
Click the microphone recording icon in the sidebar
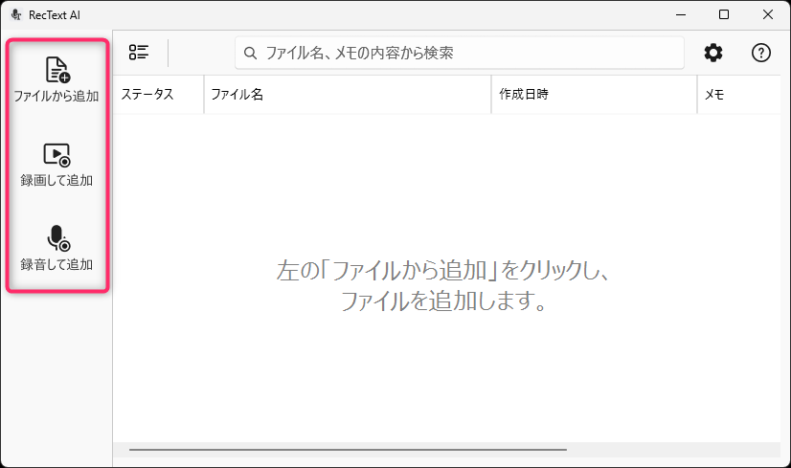tap(56, 237)
